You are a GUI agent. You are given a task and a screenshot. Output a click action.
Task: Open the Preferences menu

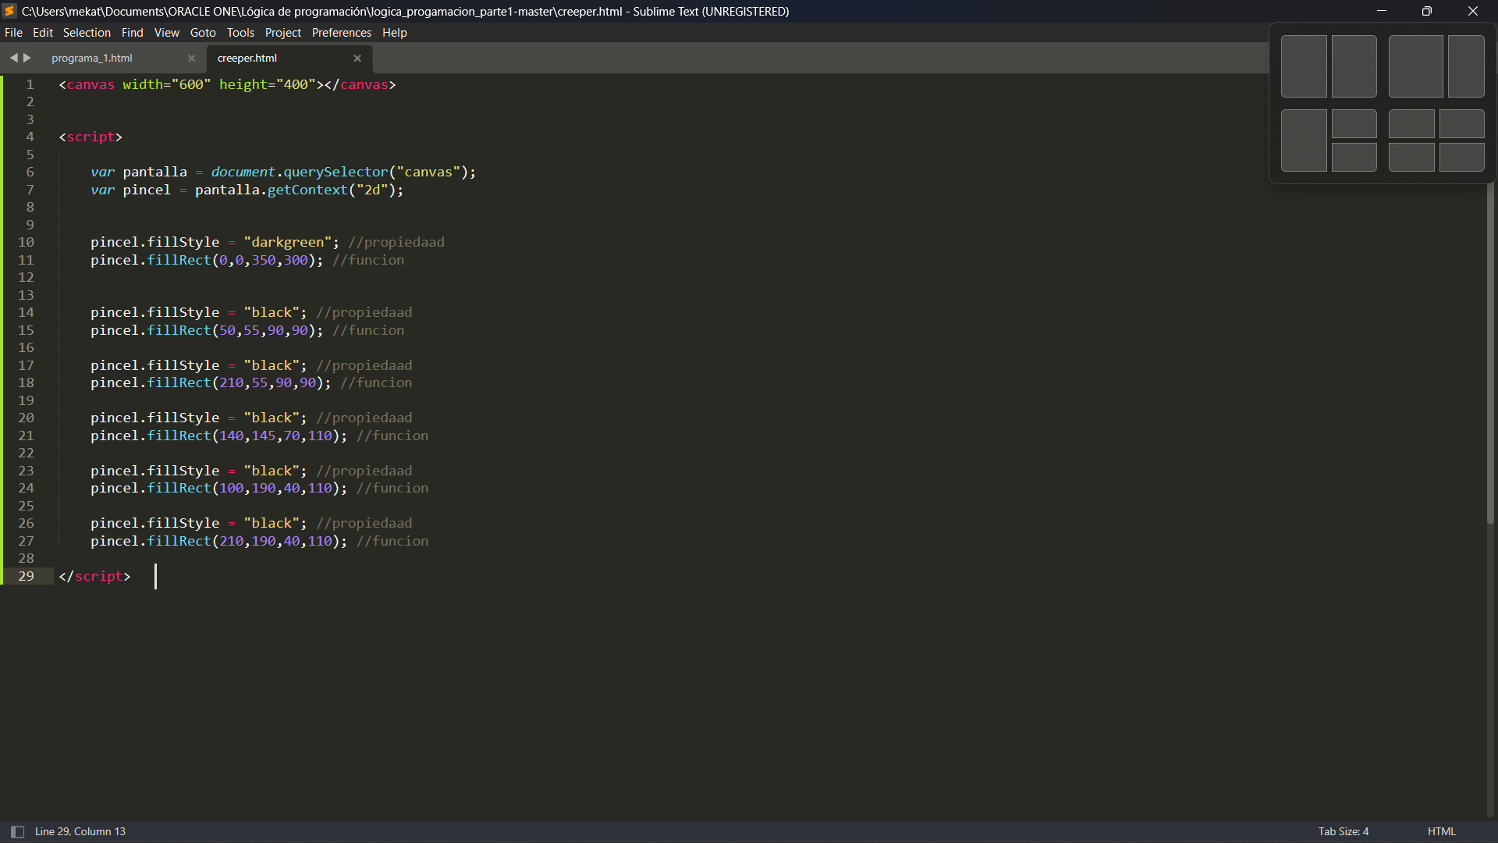340,32
